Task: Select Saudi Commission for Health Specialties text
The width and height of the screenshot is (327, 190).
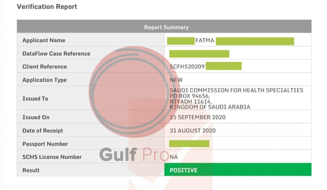Action: pyautogui.click(x=236, y=90)
